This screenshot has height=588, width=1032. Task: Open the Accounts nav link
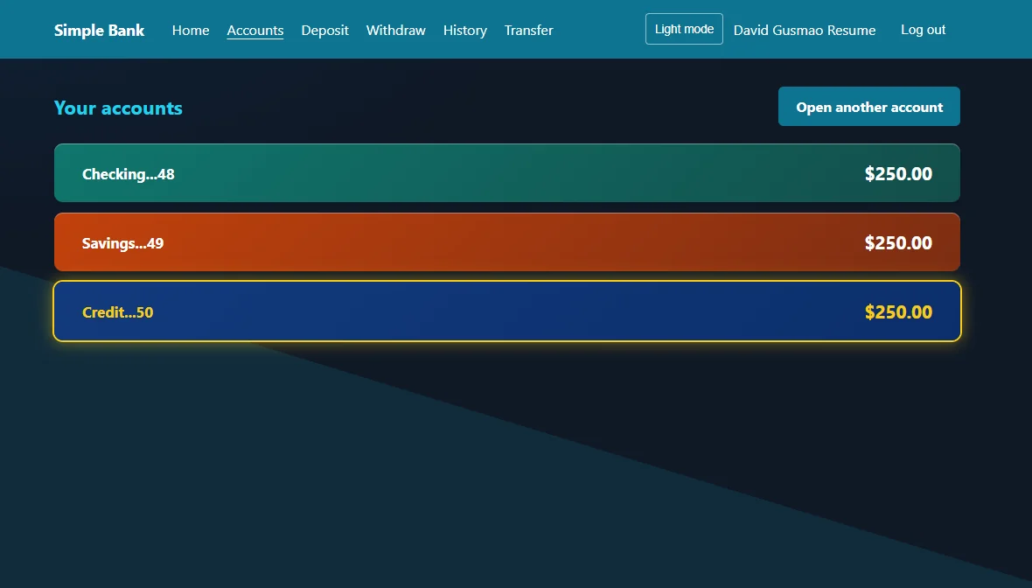pyautogui.click(x=255, y=31)
